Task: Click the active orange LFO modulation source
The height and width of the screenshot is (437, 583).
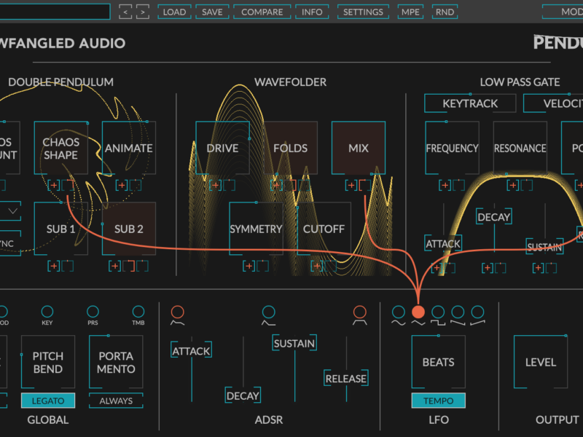Action: coord(418,313)
